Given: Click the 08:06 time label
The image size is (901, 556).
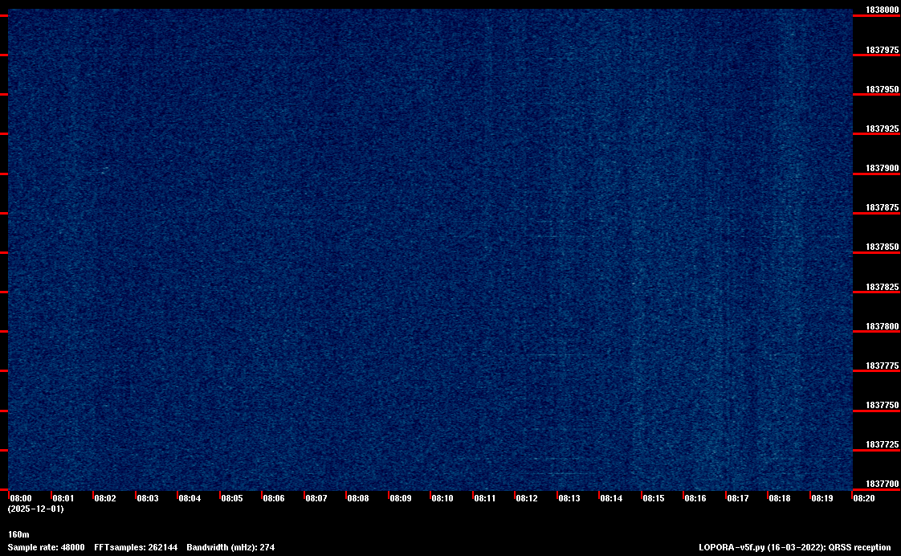Looking at the screenshot, I should tap(274, 498).
